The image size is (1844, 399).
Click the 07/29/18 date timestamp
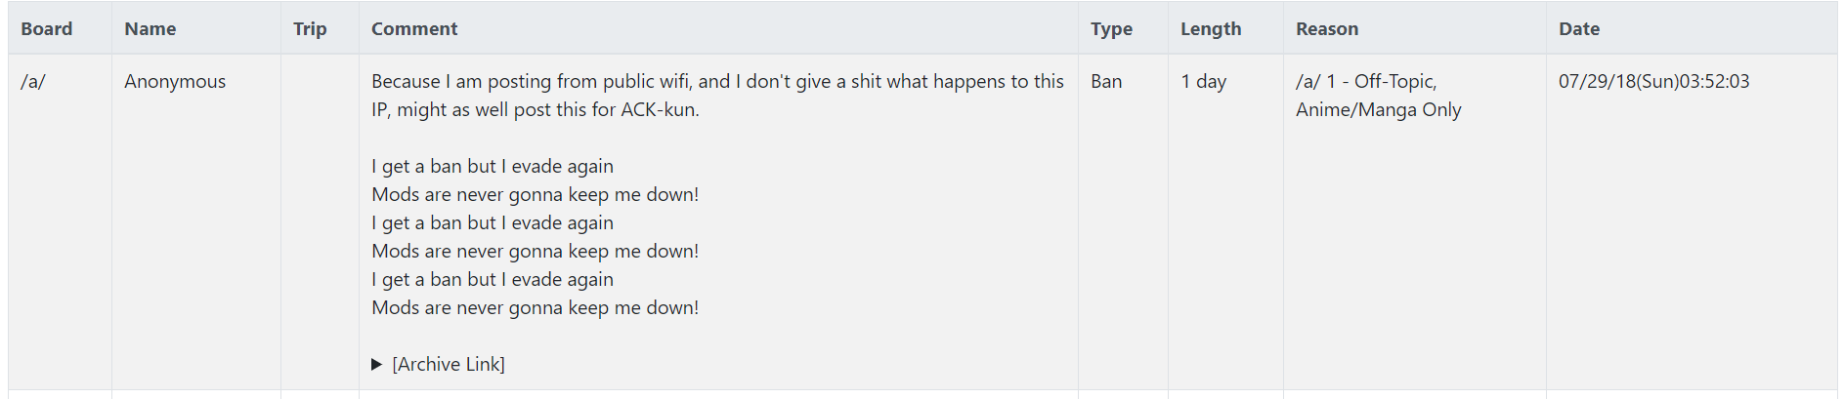[x=1654, y=81]
